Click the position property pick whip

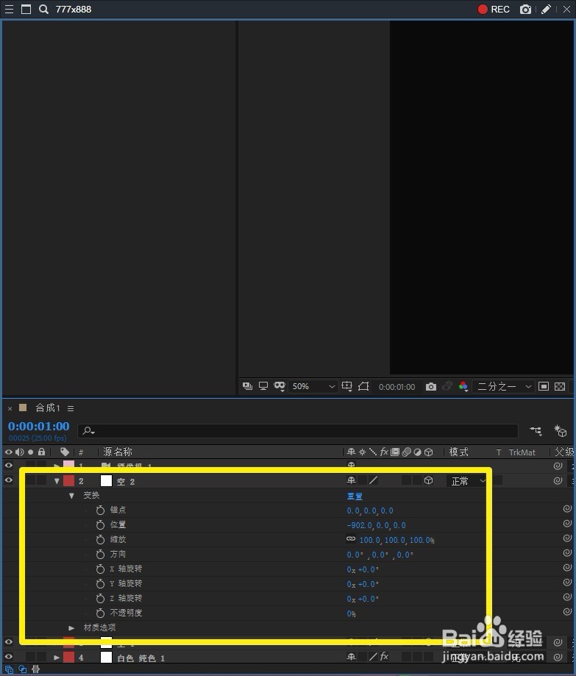567,524
